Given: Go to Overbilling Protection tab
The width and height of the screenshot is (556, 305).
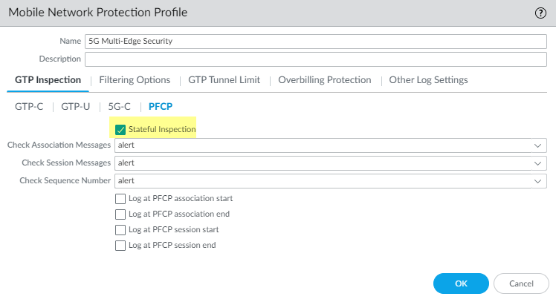Looking at the screenshot, I should (324, 80).
